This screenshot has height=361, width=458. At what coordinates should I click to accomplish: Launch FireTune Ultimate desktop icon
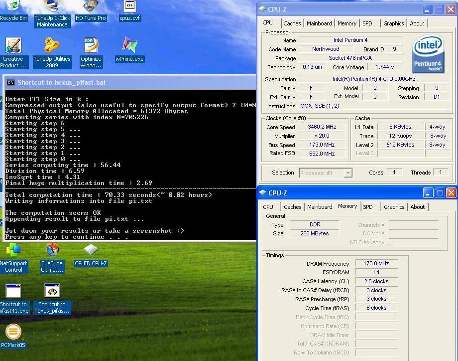pos(52,258)
